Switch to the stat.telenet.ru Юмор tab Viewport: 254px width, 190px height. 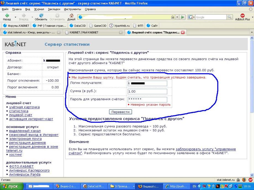pyautogui.click(x=31, y=32)
